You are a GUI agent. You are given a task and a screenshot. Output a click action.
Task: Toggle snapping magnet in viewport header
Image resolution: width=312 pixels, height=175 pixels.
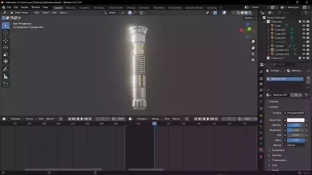click(130, 13)
